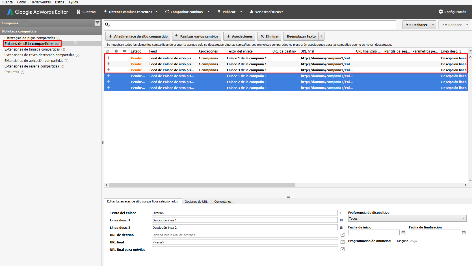Click the Eliminar button

[x=269, y=36]
